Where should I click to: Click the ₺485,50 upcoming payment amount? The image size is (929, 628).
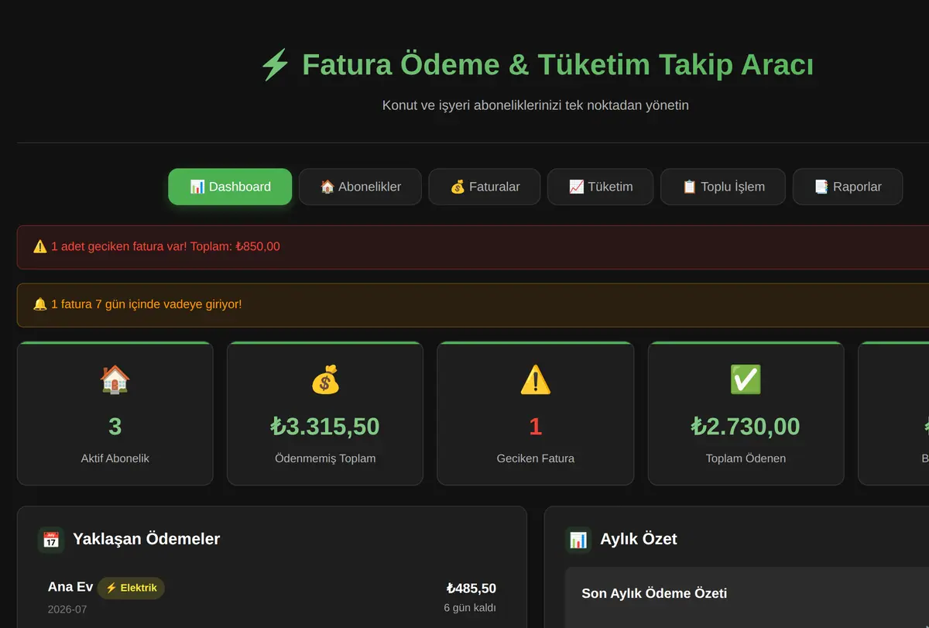click(471, 589)
